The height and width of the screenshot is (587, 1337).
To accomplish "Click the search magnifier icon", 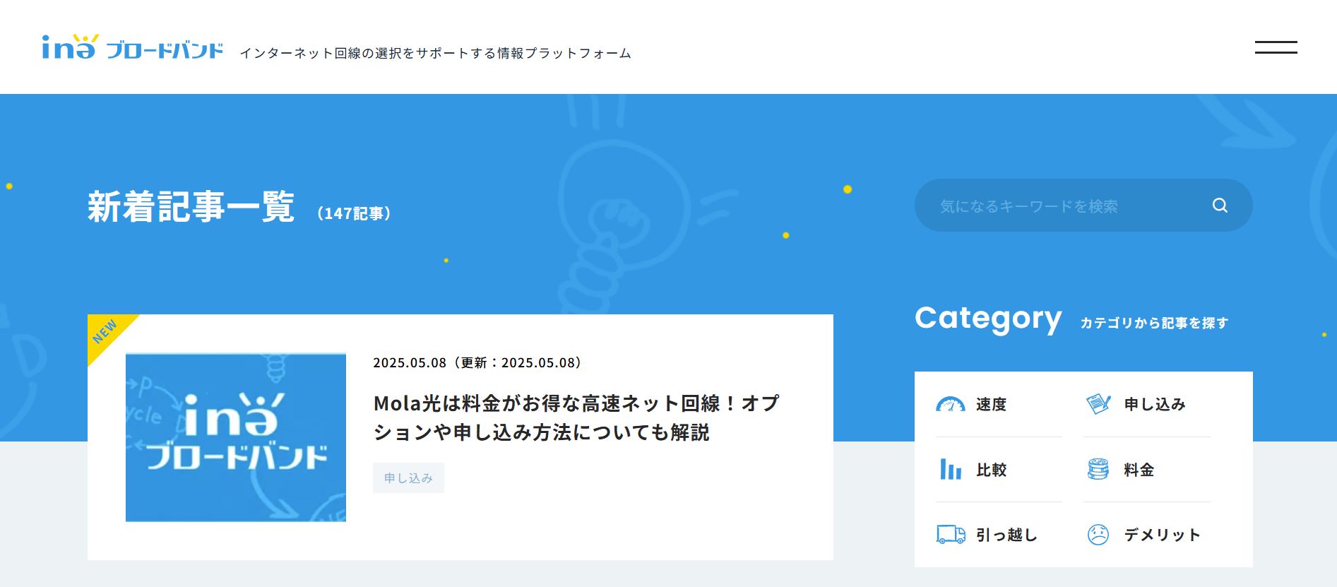I will (1220, 206).
